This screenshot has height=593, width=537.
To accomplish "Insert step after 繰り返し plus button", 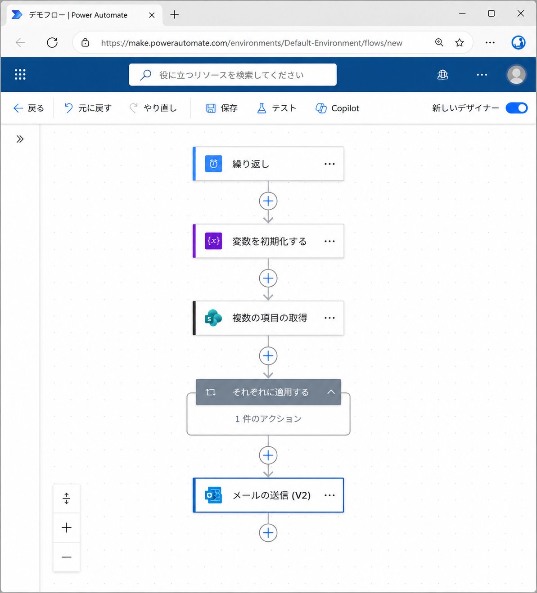I will 268,201.
